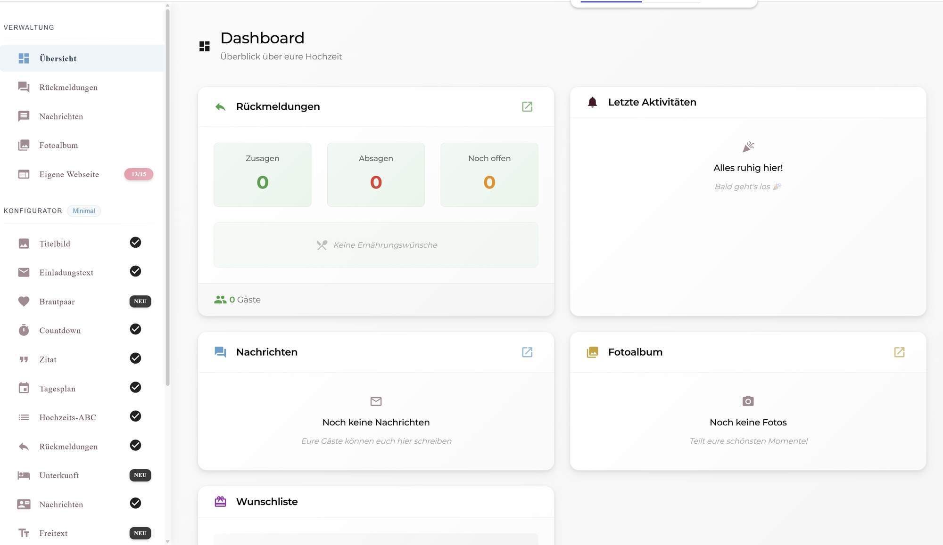Click the Hochzeits-ABC completed checkmark
Screen dimensions: 943x545
[135, 416]
